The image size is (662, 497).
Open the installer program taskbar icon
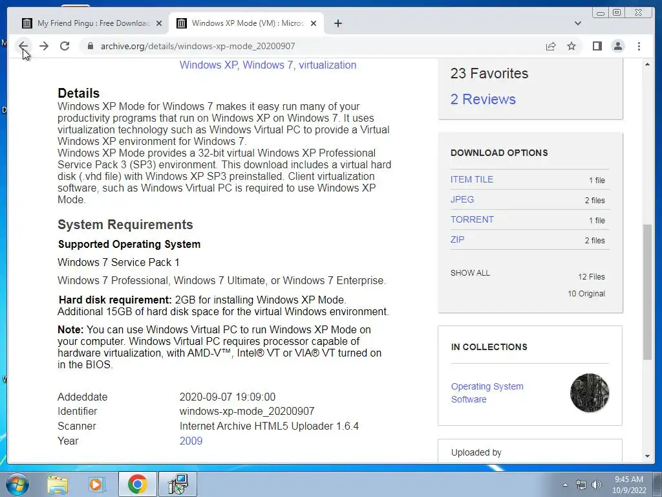(178, 484)
